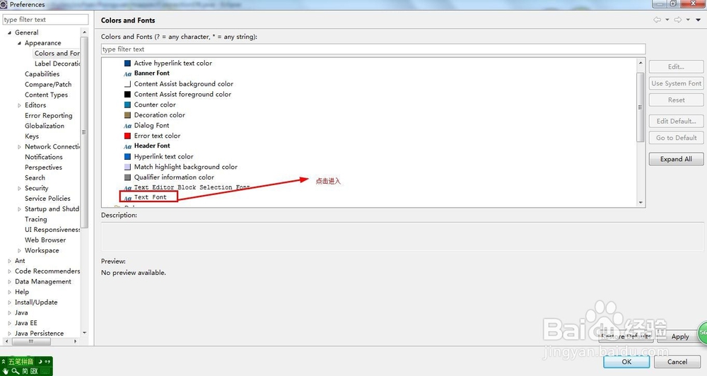Select Qualifier information color icon
Screen dimensions: 707x376
coord(127,177)
